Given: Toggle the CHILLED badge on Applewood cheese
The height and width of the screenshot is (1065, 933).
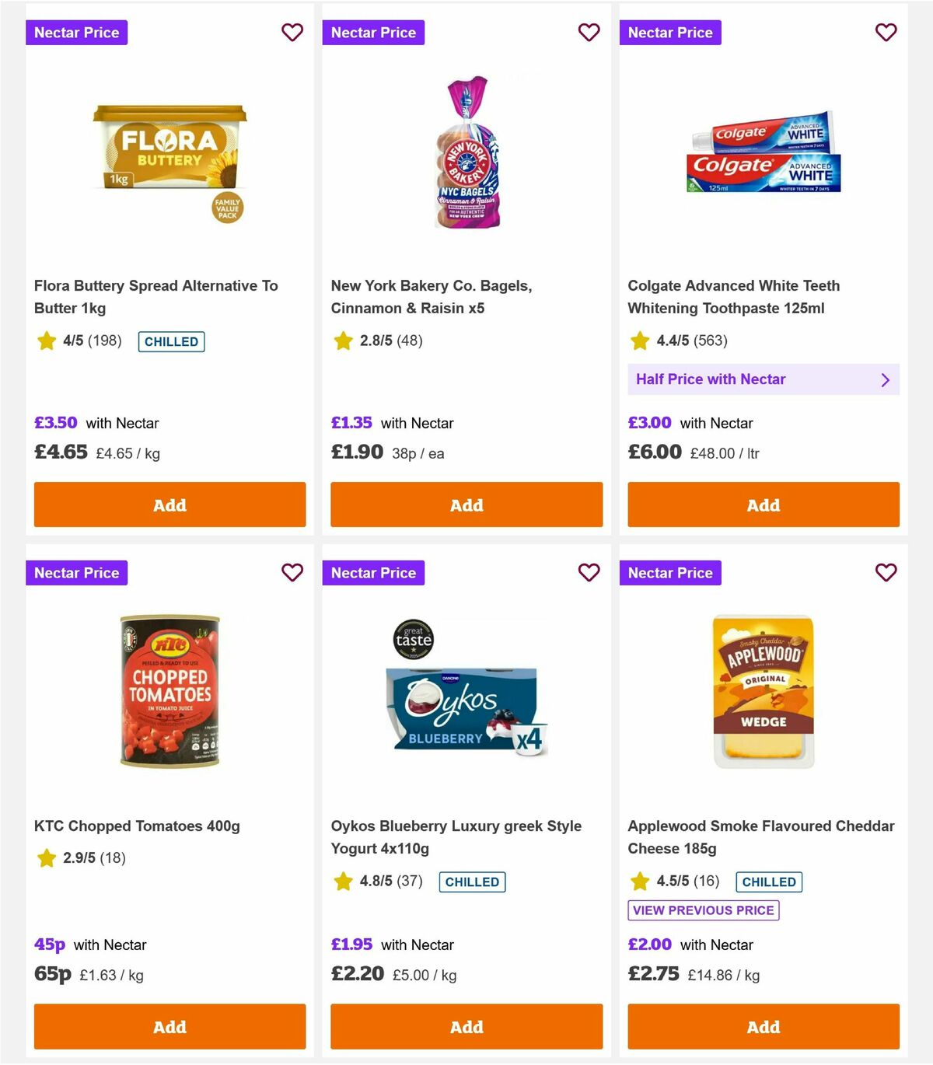Looking at the screenshot, I should coord(769,882).
